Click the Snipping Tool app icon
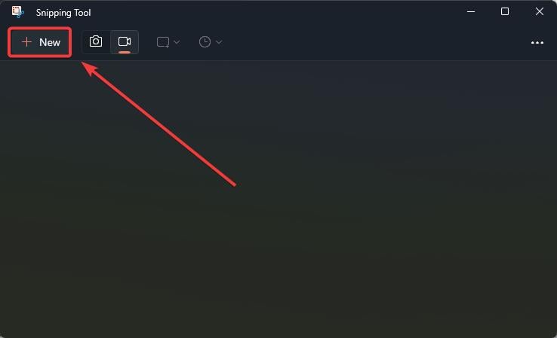Image resolution: width=557 pixels, height=338 pixels. click(17, 12)
